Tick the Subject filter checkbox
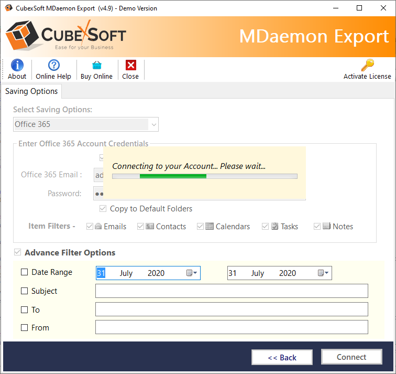Image resolution: width=396 pixels, height=374 pixels. tap(25, 291)
